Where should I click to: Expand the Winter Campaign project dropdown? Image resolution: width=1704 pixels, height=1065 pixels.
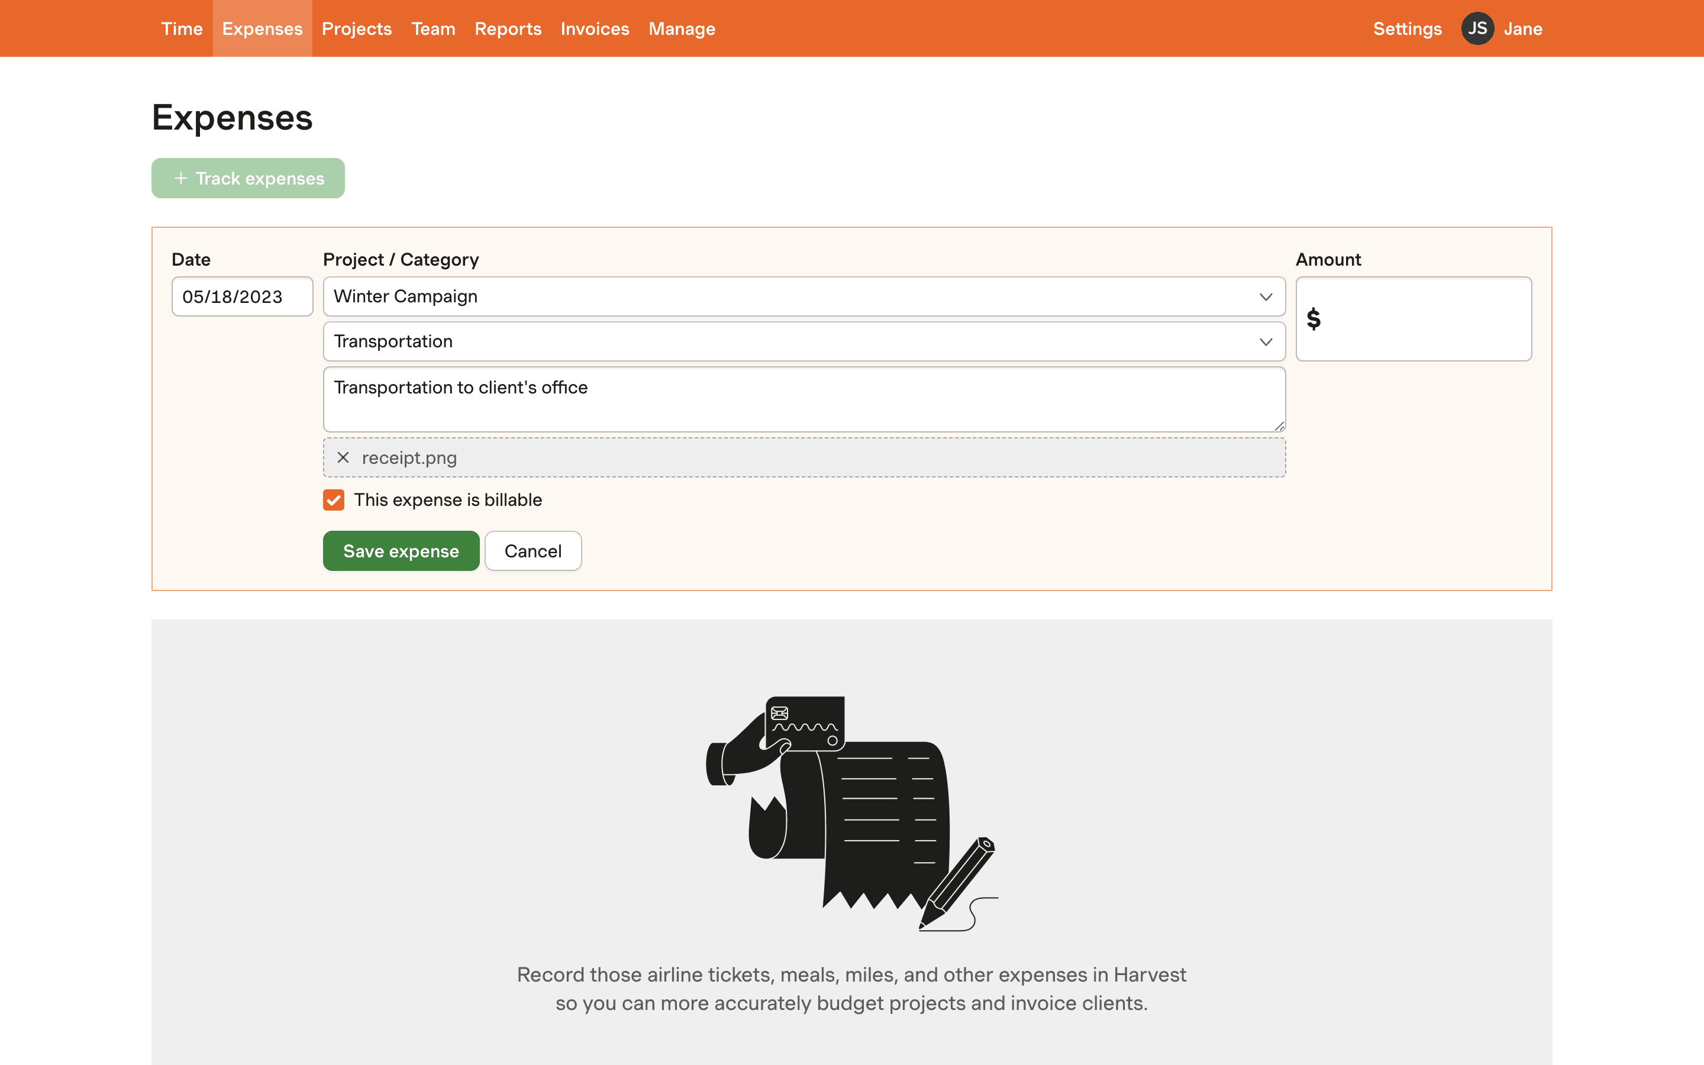tap(803, 296)
